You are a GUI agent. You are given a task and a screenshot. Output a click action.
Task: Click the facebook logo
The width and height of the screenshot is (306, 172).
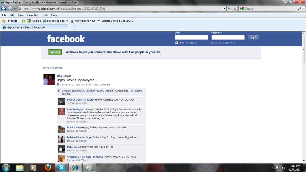coord(66,39)
